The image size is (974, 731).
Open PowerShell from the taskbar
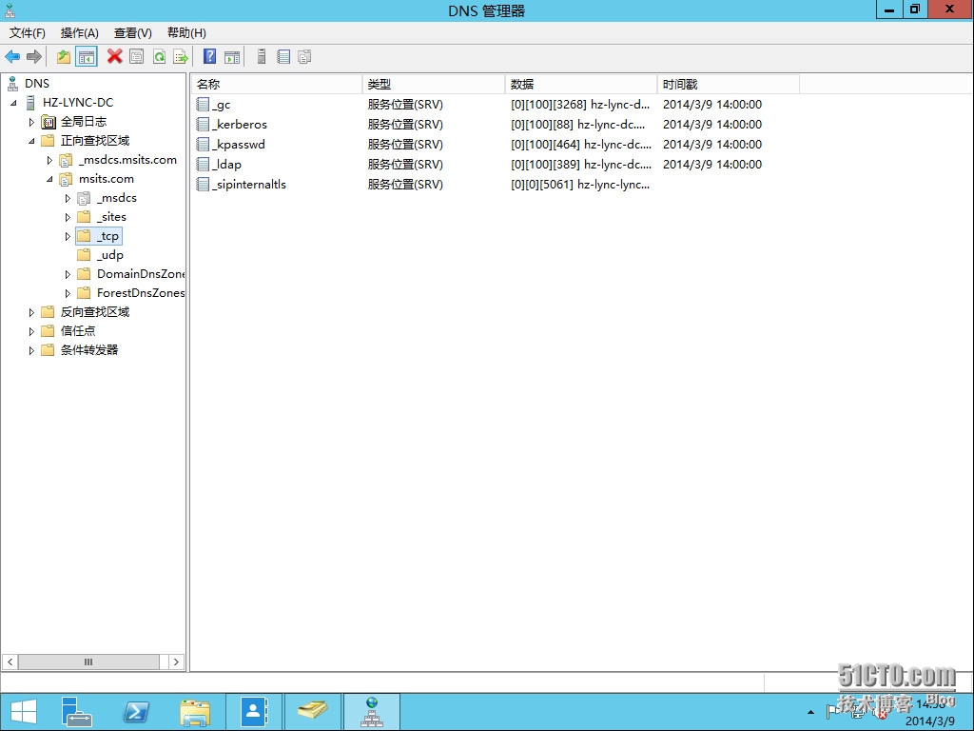click(135, 712)
